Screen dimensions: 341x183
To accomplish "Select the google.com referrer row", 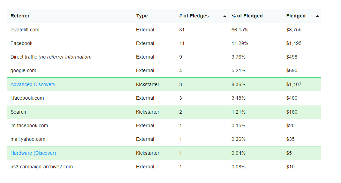I will [x=23, y=70].
